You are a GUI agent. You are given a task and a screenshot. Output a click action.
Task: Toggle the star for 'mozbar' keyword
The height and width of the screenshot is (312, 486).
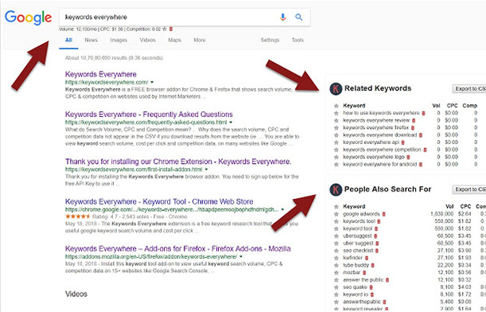click(336, 273)
